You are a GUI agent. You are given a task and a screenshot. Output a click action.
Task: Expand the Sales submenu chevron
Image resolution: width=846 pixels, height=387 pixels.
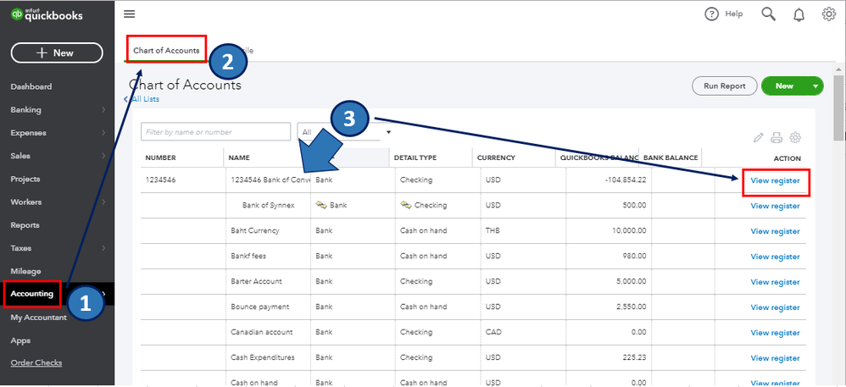click(103, 157)
